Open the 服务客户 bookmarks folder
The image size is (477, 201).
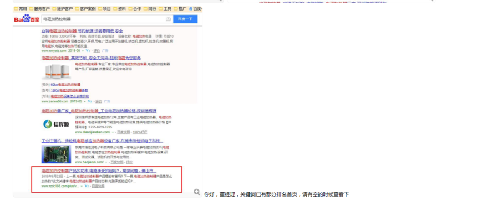point(39,9)
